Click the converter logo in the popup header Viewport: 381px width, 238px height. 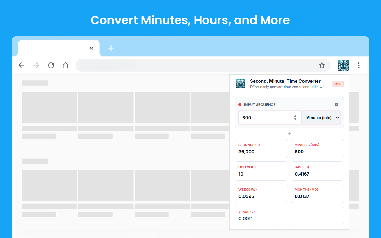click(x=241, y=84)
